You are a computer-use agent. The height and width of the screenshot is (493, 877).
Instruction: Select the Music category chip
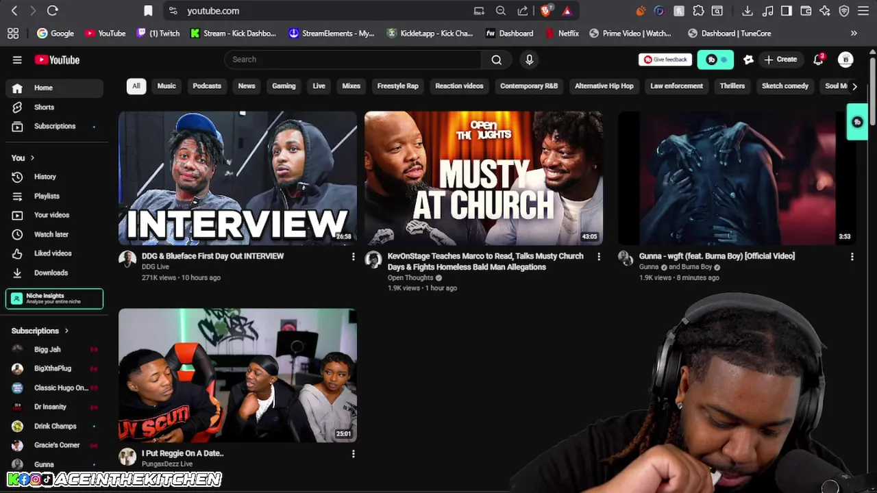click(166, 86)
